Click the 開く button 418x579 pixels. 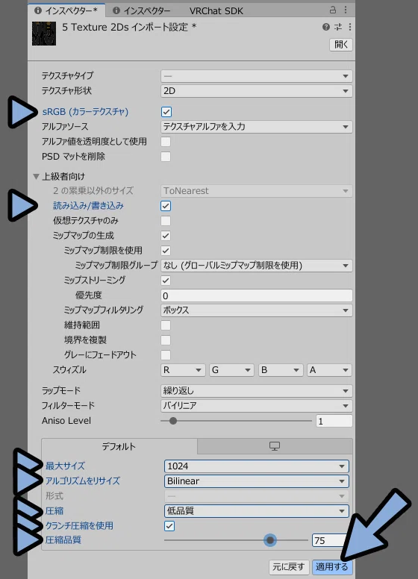tap(341, 45)
